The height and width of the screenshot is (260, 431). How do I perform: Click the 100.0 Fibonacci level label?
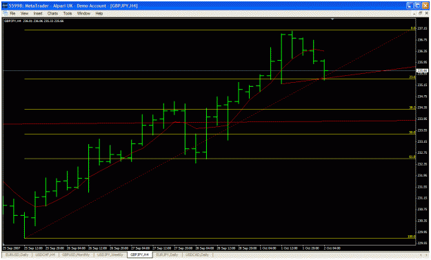tap(412, 237)
